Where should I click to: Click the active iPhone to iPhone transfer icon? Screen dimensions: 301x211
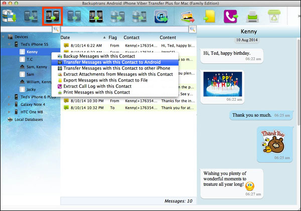[x=96, y=16]
